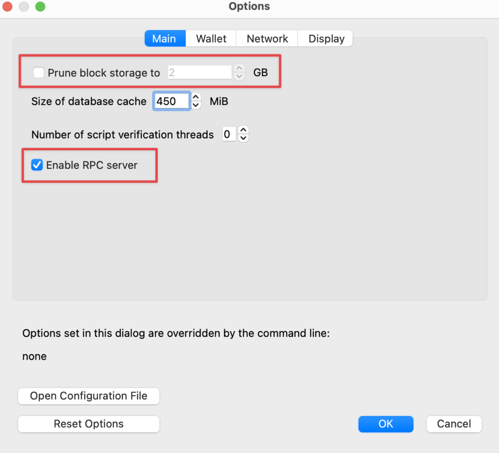Increase database cache size with up arrow
499x453 pixels.
(196, 97)
